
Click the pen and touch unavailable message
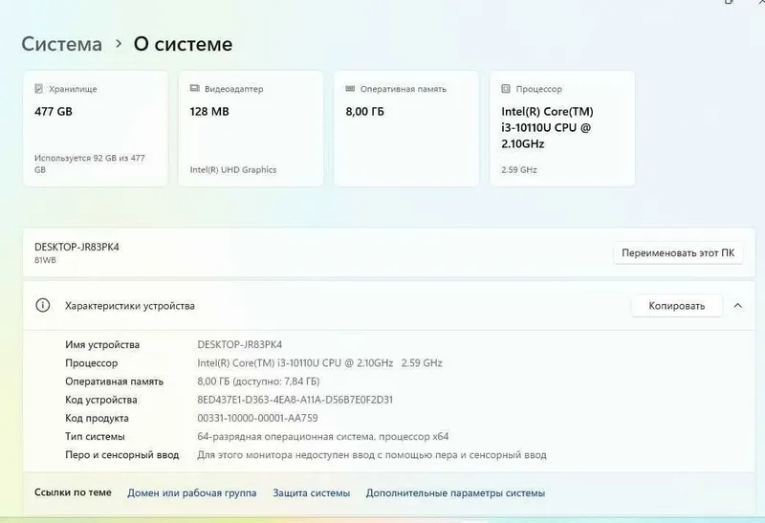point(372,455)
